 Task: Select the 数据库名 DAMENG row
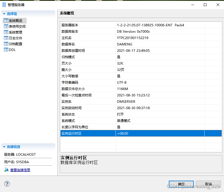click(111, 44)
